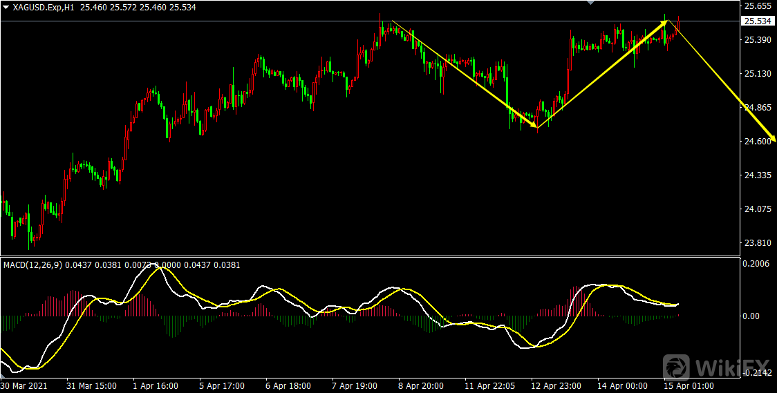Click the 25.655 price axis label
Image resolution: width=777 pixels, height=393 pixels.
point(757,6)
